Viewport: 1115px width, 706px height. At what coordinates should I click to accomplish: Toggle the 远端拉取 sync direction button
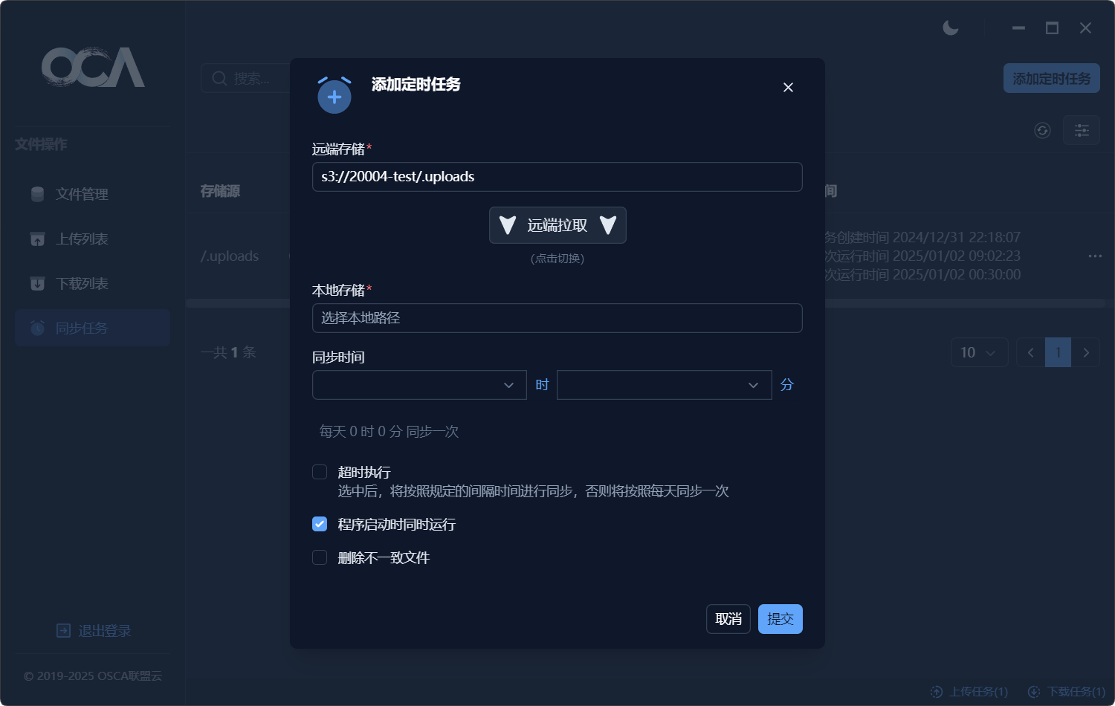(x=557, y=225)
